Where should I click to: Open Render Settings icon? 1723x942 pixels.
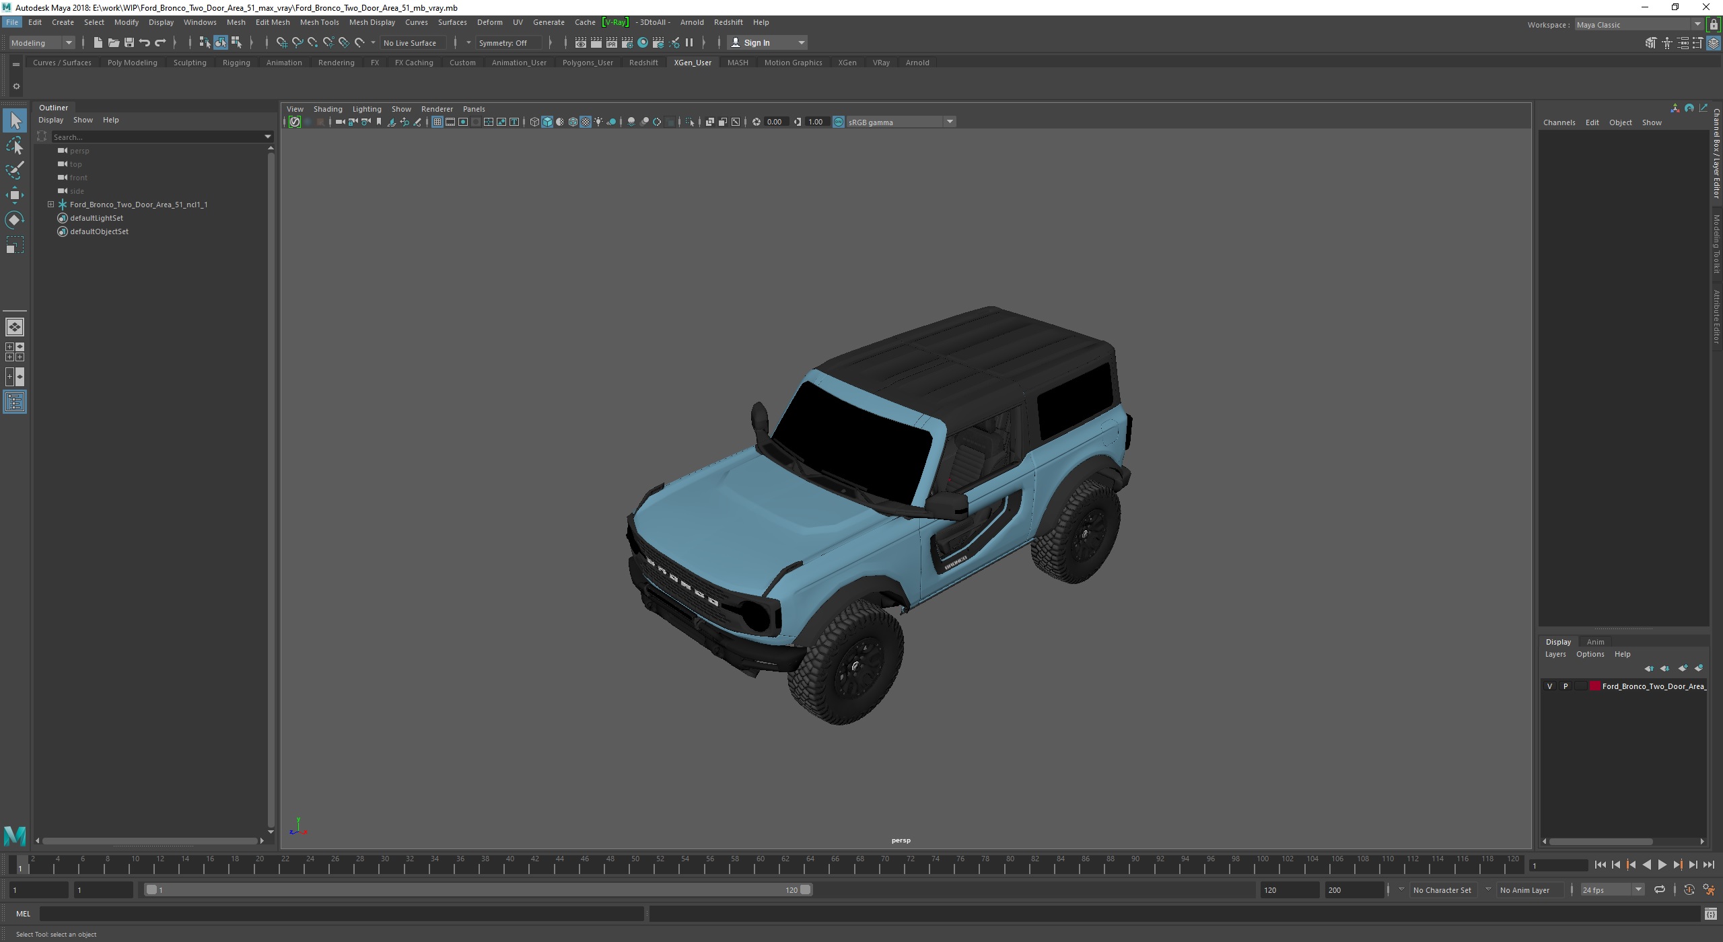click(627, 43)
